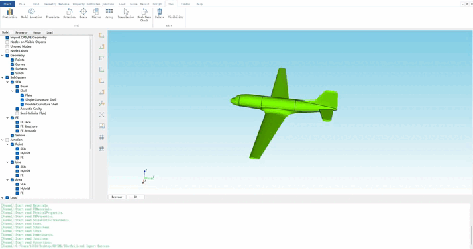Open the Help menu
The image size is (473, 249).
point(199,4)
